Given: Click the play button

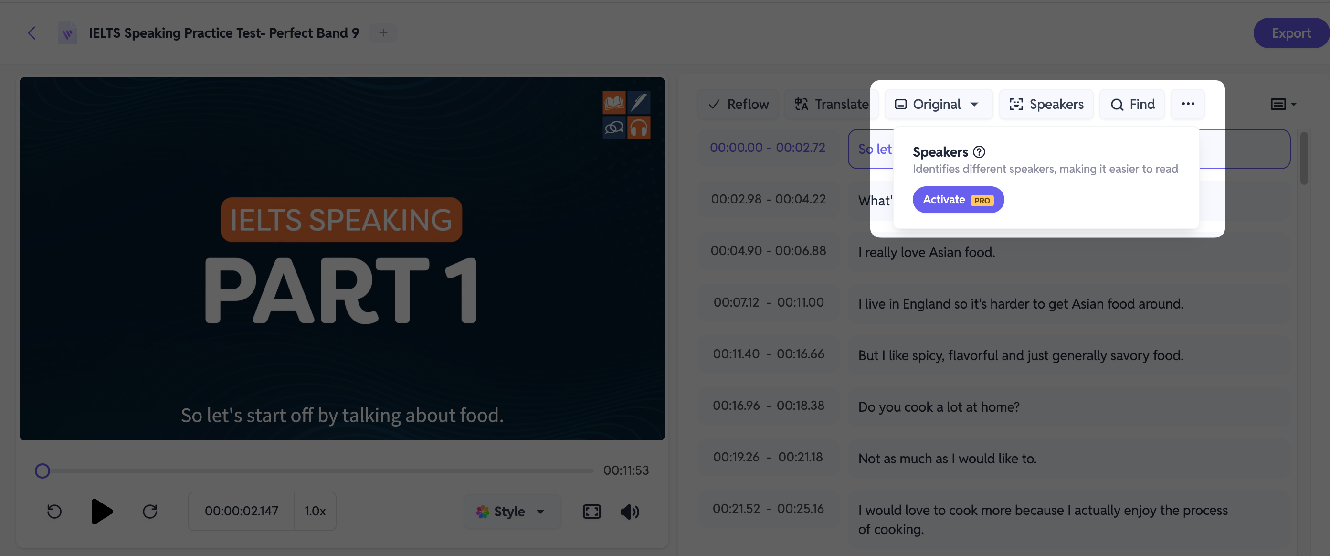Looking at the screenshot, I should point(102,512).
